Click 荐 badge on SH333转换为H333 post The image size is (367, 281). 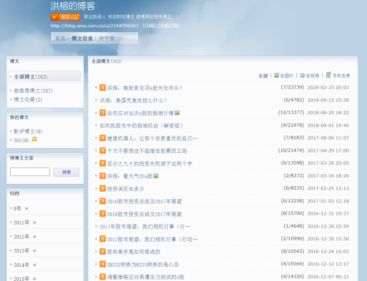[x=102, y=264]
